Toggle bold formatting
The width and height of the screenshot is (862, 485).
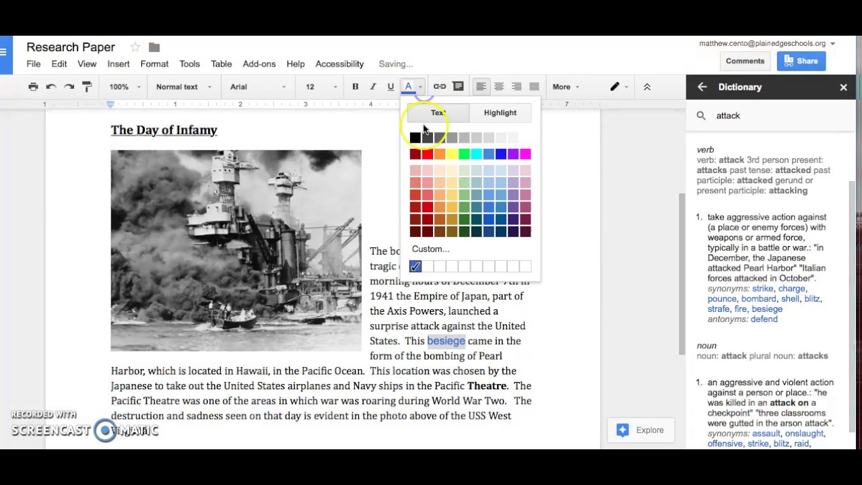tap(355, 87)
